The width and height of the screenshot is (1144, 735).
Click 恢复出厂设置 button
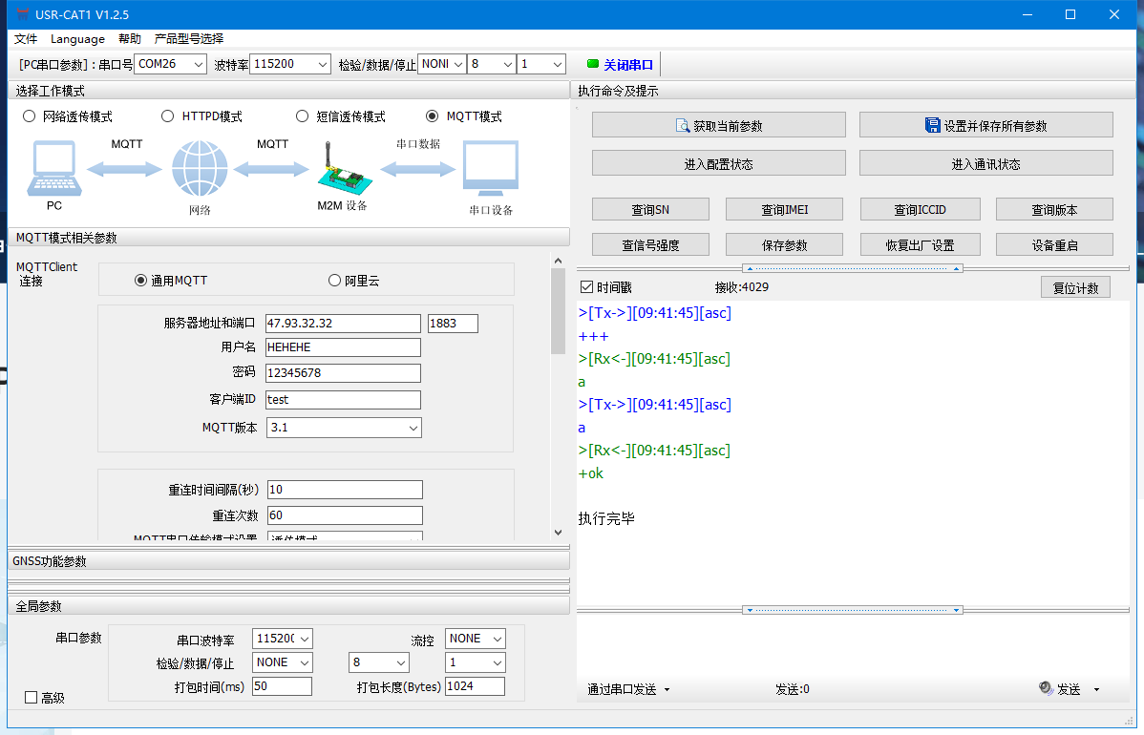pyautogui.click(x=920, y=245)
